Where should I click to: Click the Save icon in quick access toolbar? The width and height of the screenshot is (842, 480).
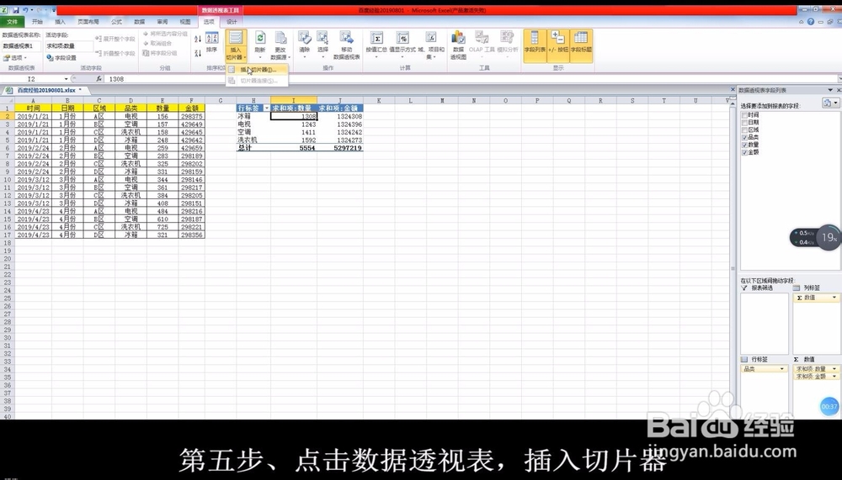pyautogui.click(x=15, y=10)
